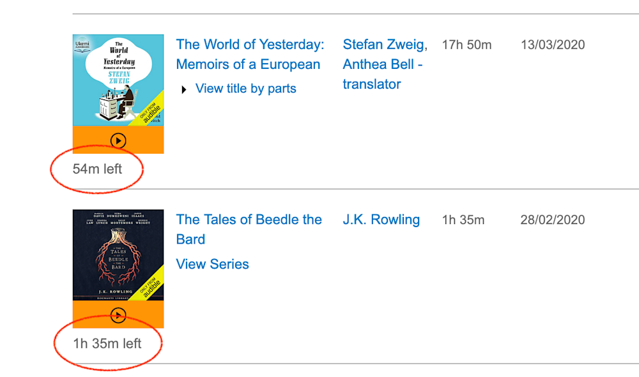Image resolution: width=639 pixels, height=377 pixels.
Task: Click the 13/03/2020 purchase date
Action: 552,45
